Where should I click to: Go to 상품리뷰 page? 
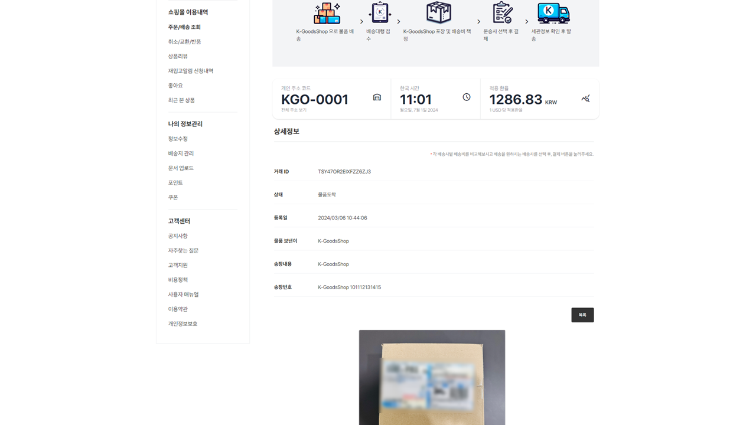point(178,57)
